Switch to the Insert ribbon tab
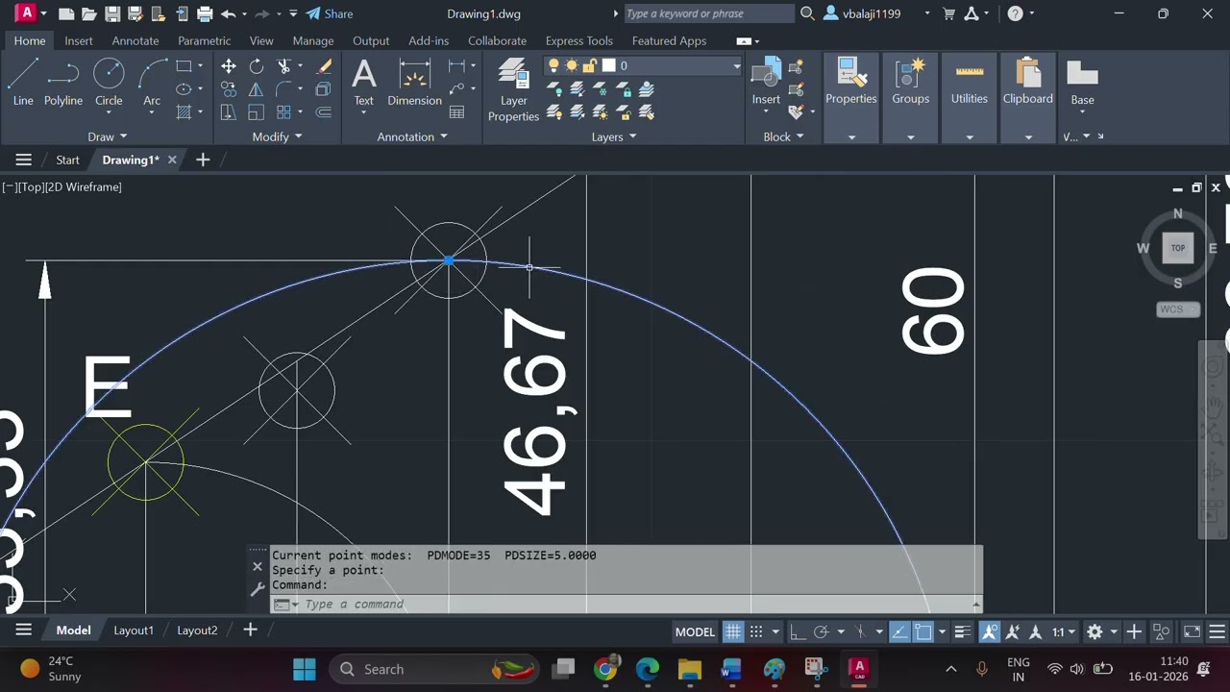The height and width of the screenshot is (692, 1230). pyautogui.click(x=79, y=40)
